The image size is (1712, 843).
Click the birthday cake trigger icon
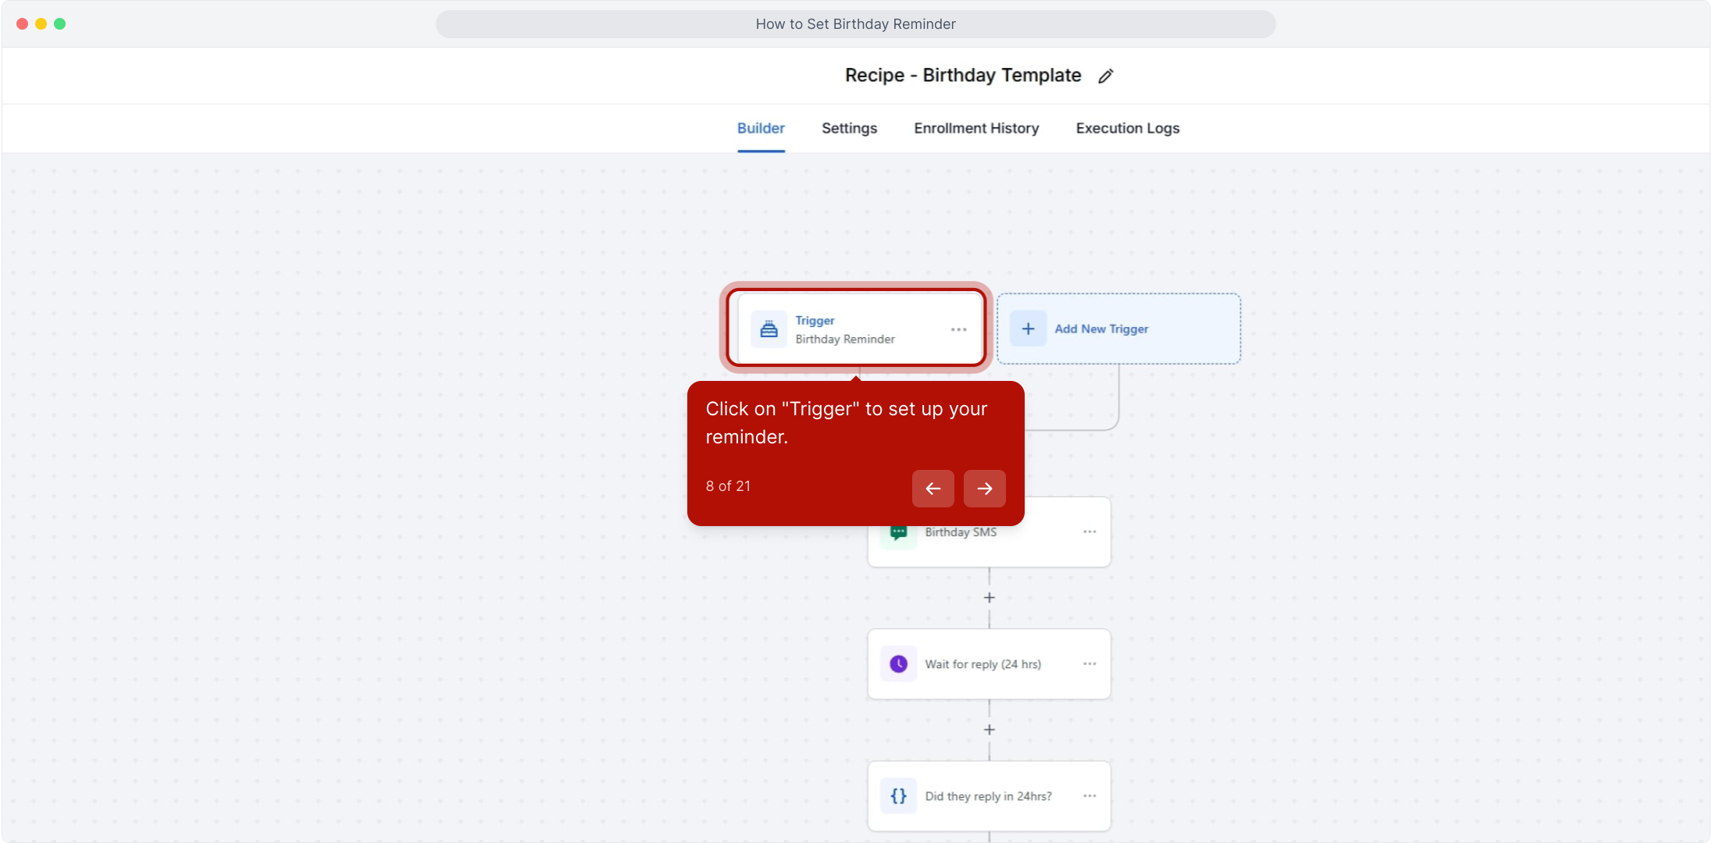[769, 329]
